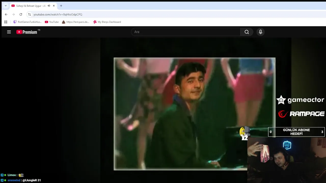Click the chat mention @IJungleR 31
Viewport: 326px width, 183px height.
pos(32,180)
